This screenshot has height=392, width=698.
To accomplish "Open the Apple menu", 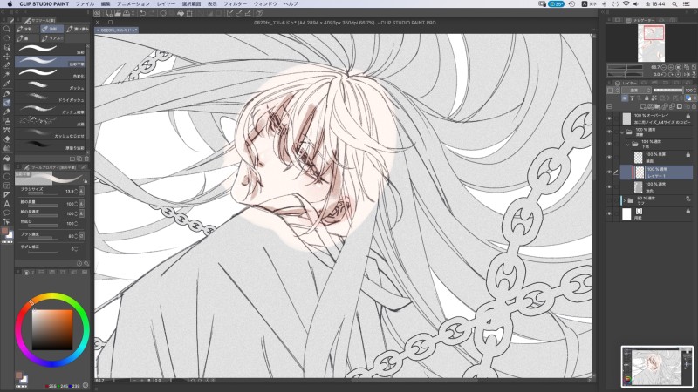I will point(10,4).
